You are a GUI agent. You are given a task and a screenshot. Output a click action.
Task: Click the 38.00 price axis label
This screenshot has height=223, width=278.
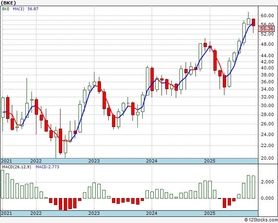click(x=267, y=75)
